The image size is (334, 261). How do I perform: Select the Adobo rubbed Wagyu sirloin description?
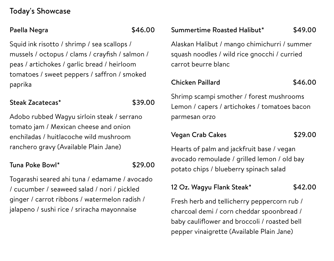(x=76, y=132)
